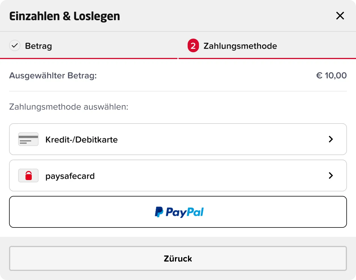Screen dimensions: 356x280
Task: Click the blue PayPal P logo
Action: click(x=159, y=212)
